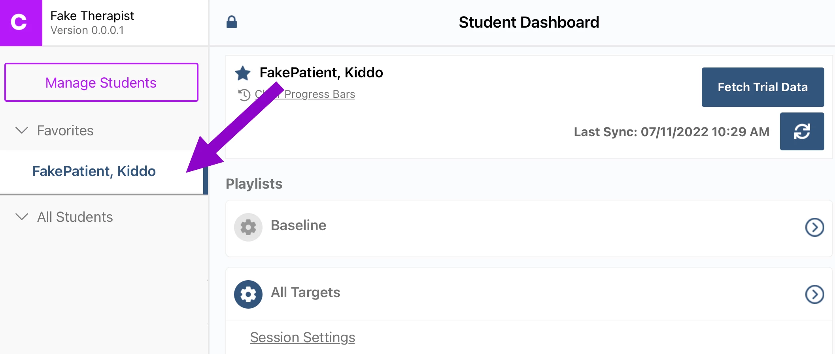
Task: Collapse the All Students chevron
Action: 22,217
